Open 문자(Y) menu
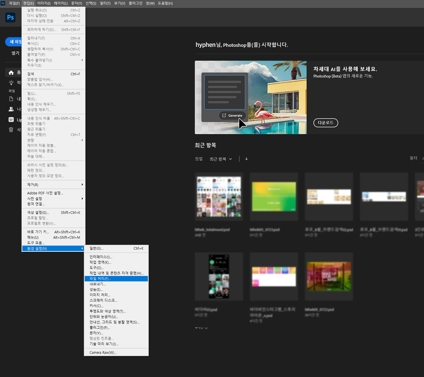This screenshot has width=424, height=377. click(77, 3)
